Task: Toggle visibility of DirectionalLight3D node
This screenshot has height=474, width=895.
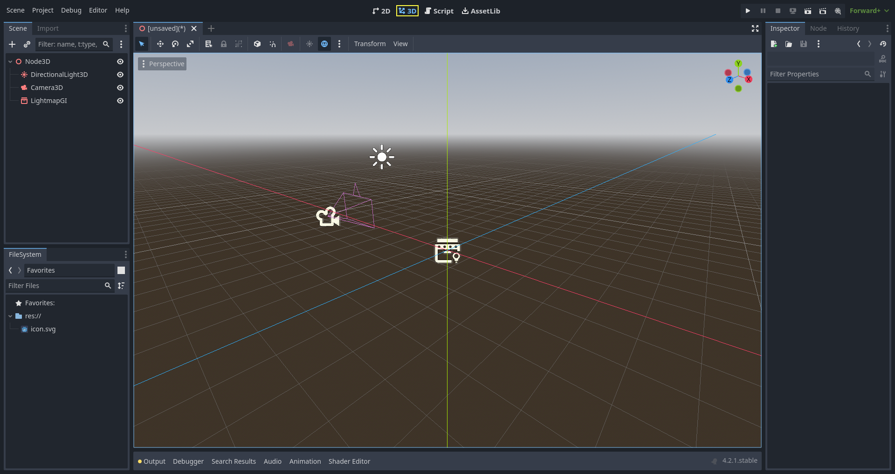Action: (120, 75)
